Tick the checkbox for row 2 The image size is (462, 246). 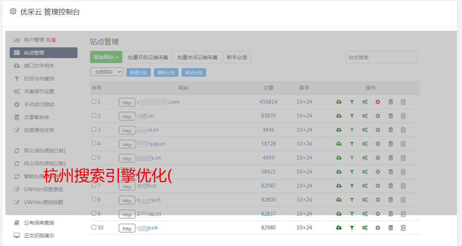click(x=94, y=115)
